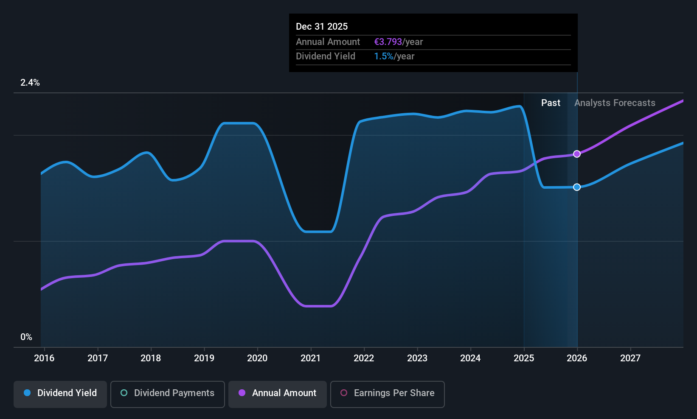This screenshot has height=419, width=697.
Task: Click the Analysts Forecasts label
Action: click(615, 103)
